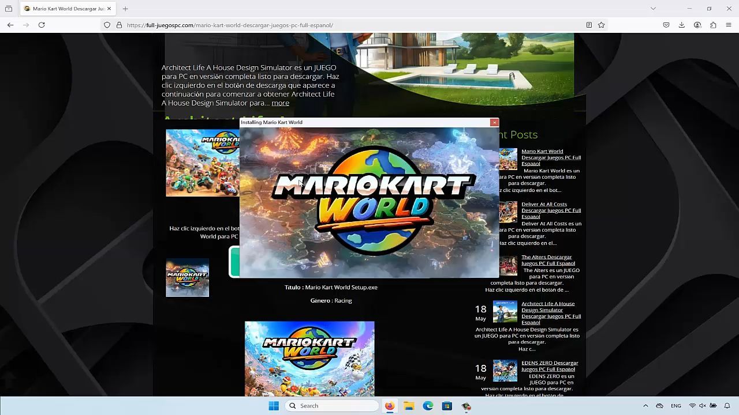Click the Deliver At All Costs thumbnail
The height and width of the screenshot is (415, 739).
click(x=508, y=212)
